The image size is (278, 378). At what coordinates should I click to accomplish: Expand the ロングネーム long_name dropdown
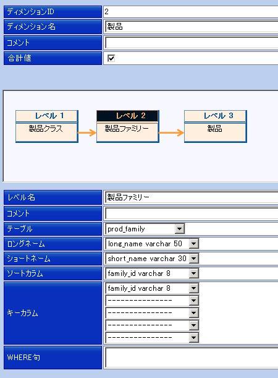point(152,244)
